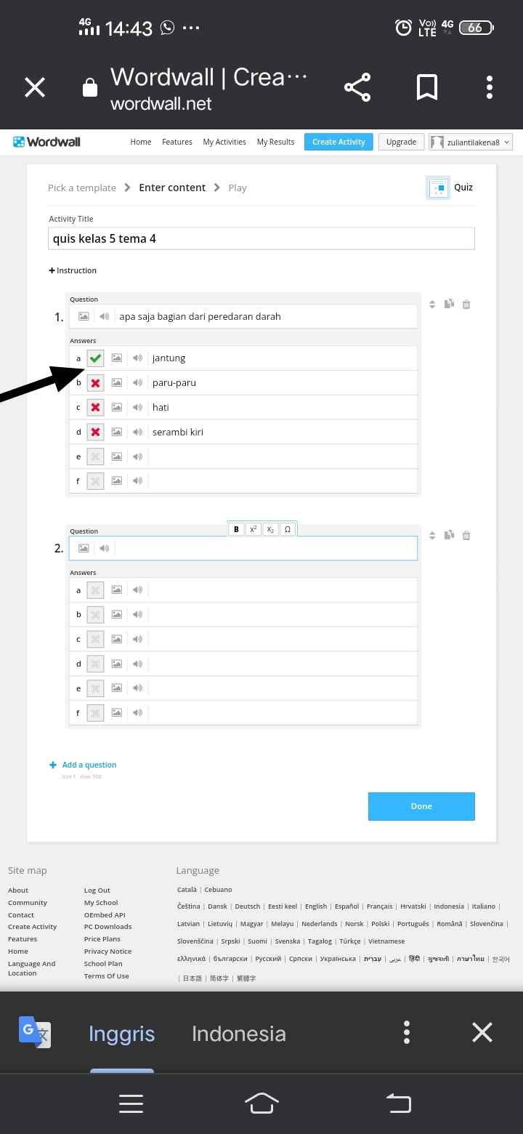The width and height of the screenshot is (523, 1134).
Task: Reorder question 1 with up-down arrows
Action: 432,305
